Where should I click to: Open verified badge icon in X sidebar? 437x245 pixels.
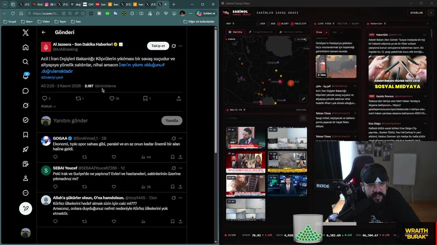[x=26, y=120]
